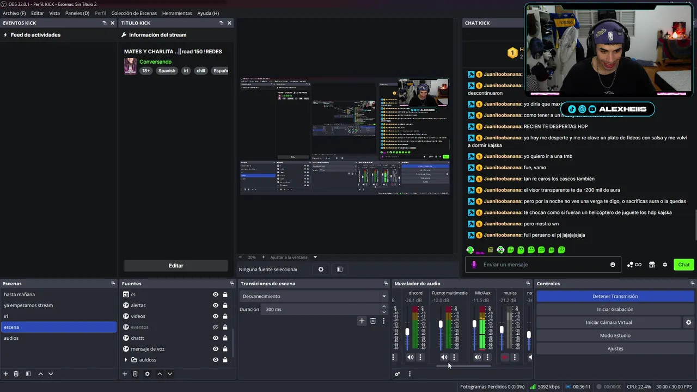Hide the videos source

tap(216, 316)
